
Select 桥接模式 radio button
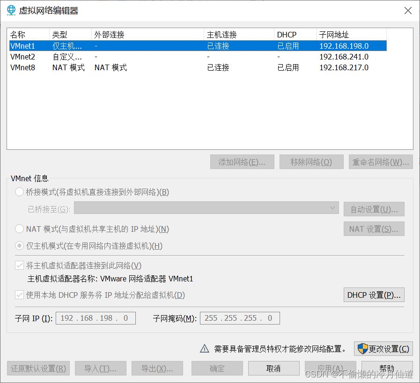point(19,192)
